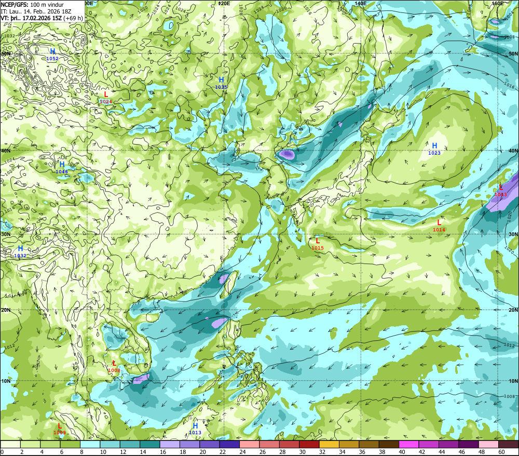
Task: Pick the maroon legend swatch after 60
Action: pos(509,444)
